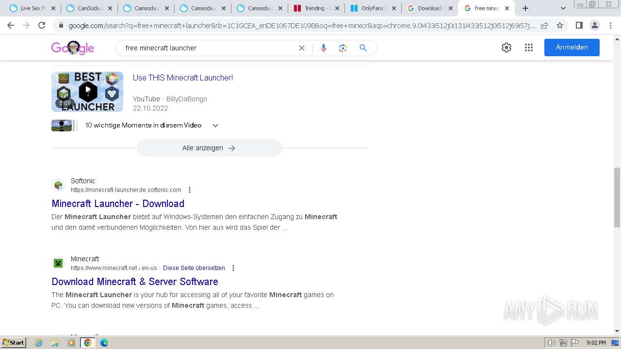Clear the search box with the X
The image size is (621, 349).
[x=302, y=48]
